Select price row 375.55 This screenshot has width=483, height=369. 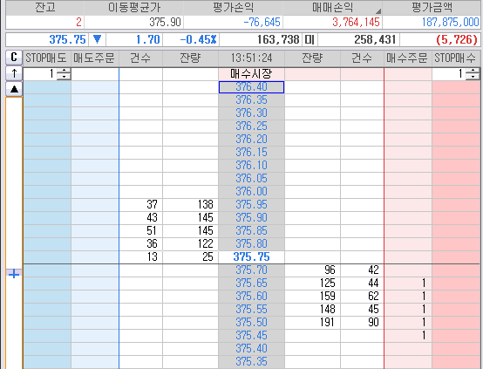251,310
